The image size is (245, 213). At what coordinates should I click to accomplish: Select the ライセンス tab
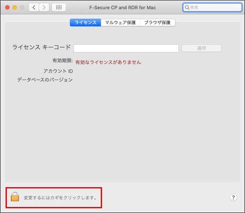85,22
